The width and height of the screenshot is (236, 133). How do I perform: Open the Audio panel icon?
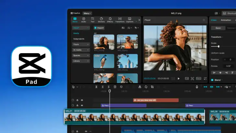[84, 20]
